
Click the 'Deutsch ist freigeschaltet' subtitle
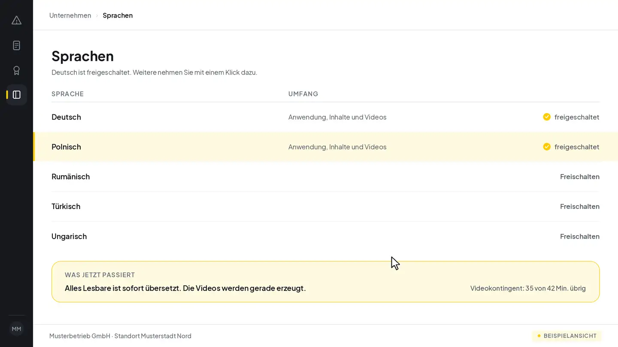click(x=154, y=72)
